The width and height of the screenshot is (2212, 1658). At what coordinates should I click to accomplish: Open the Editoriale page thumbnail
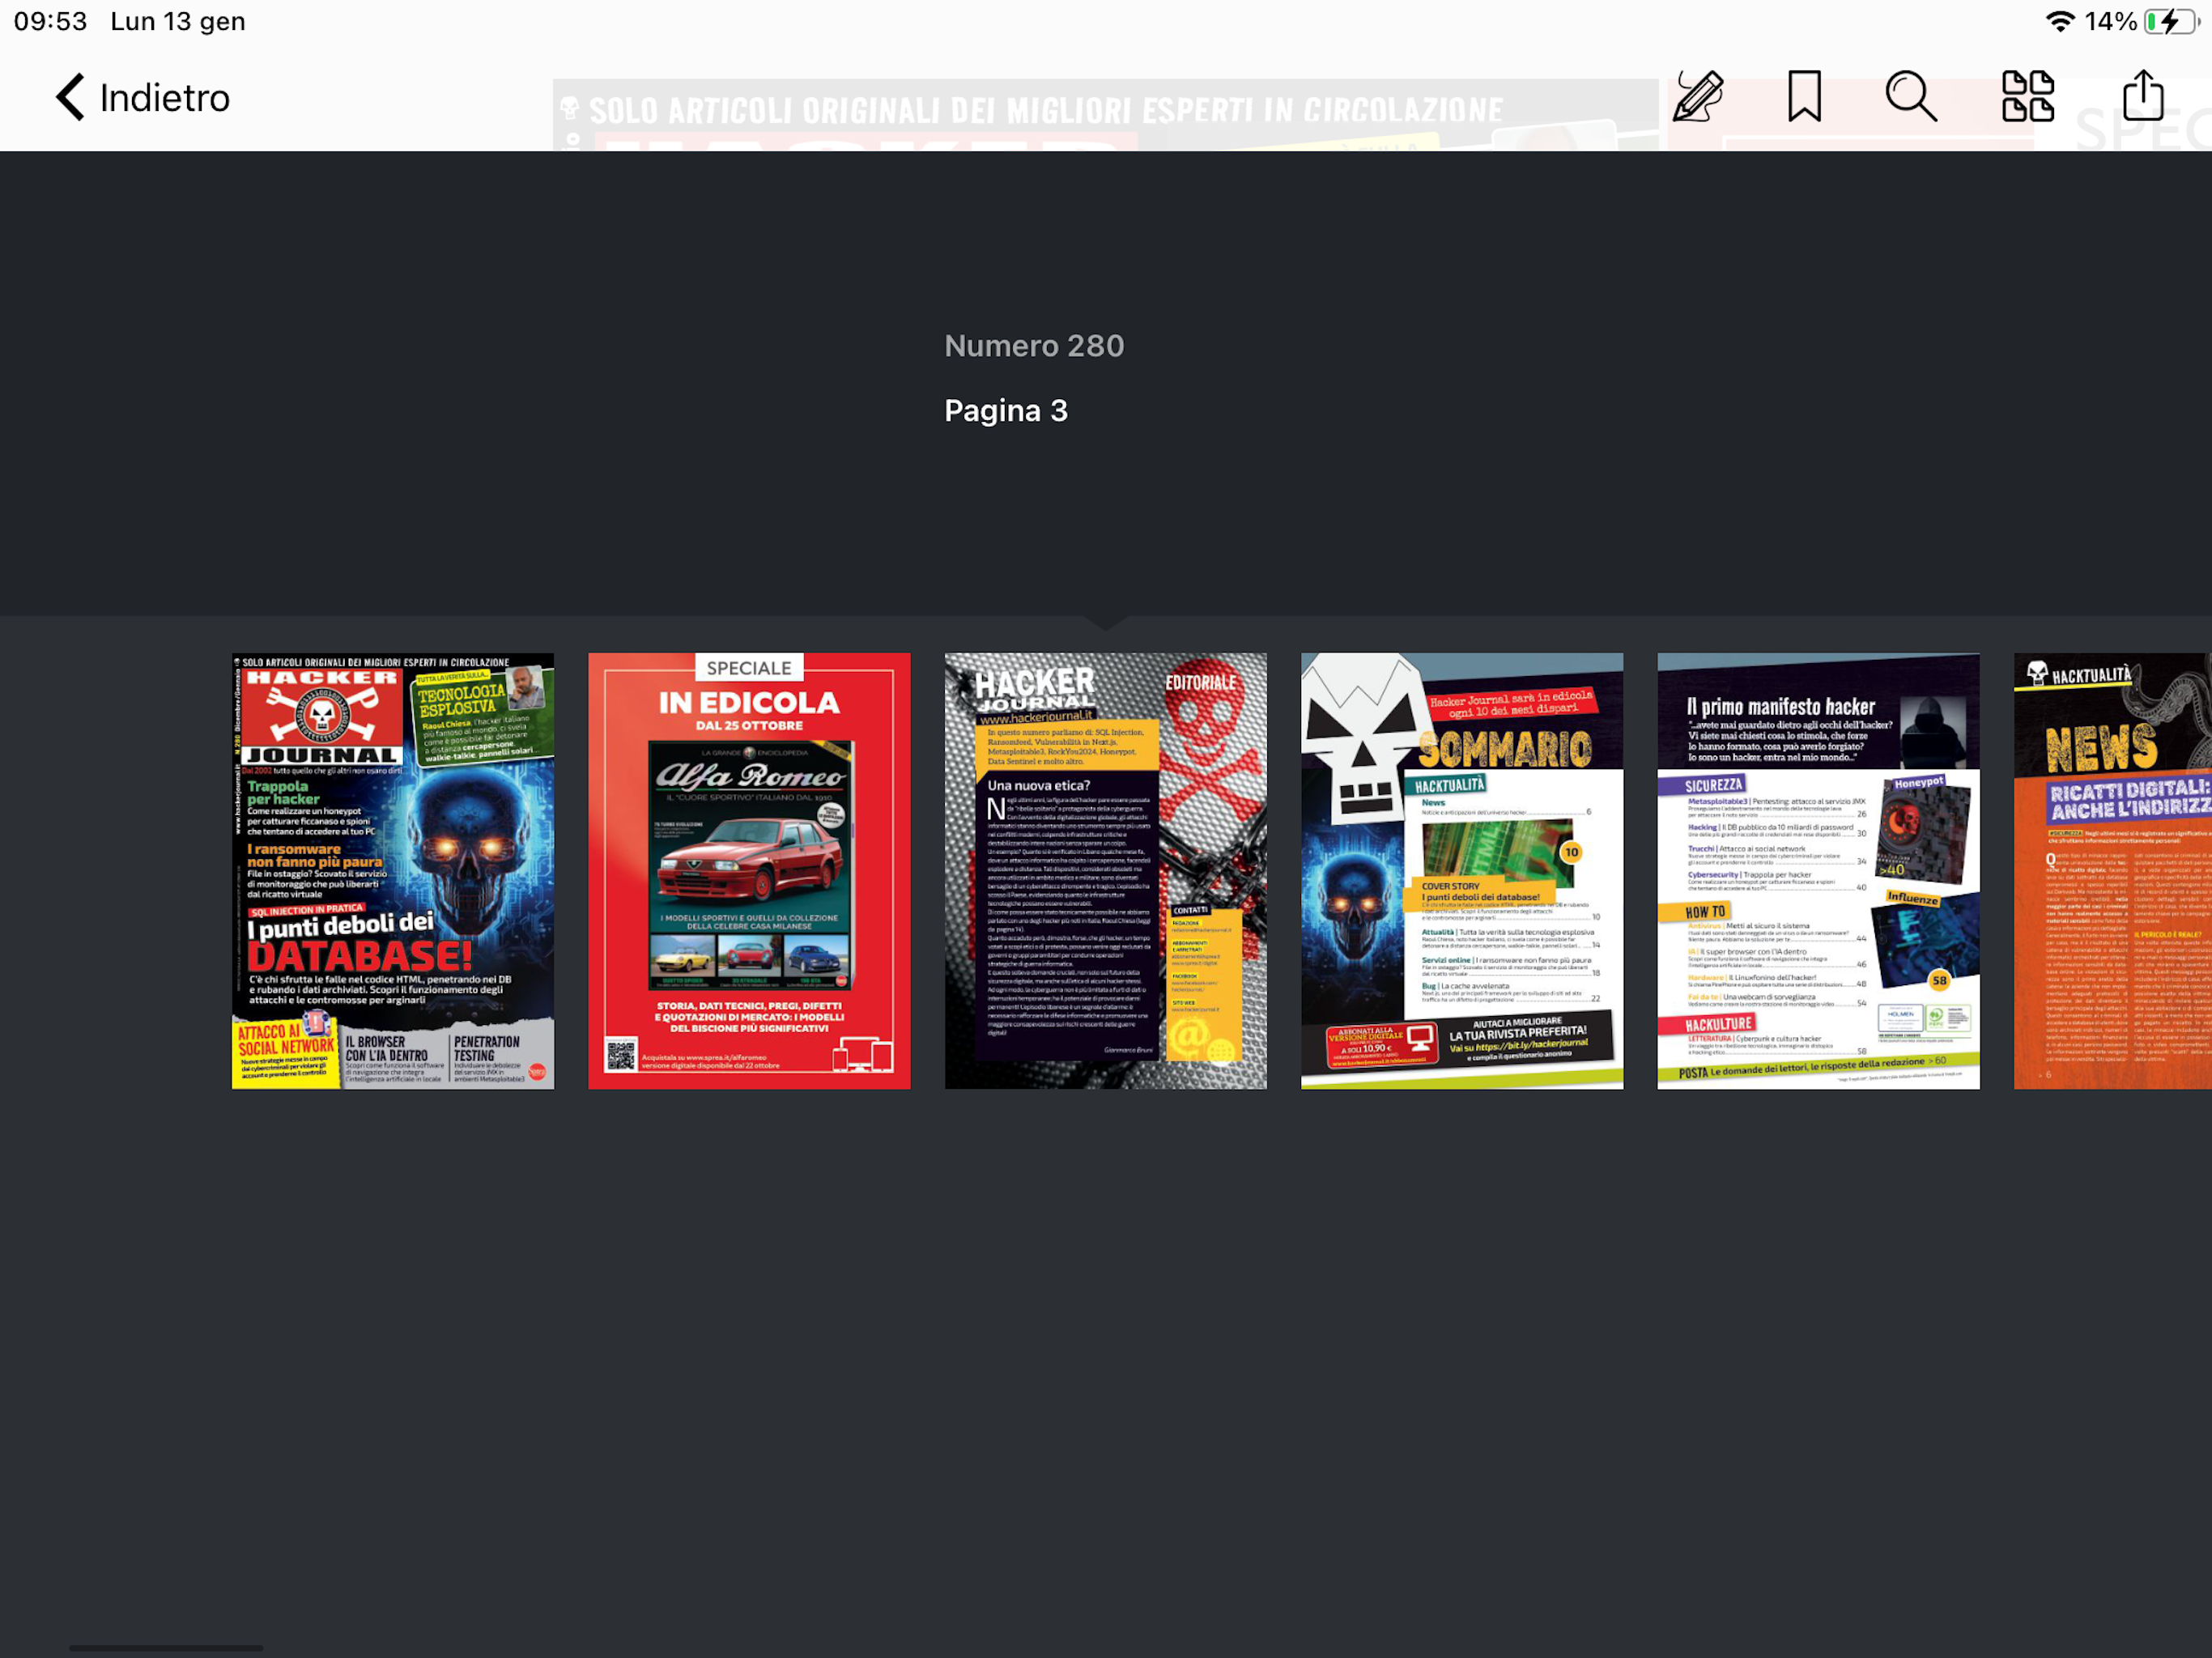coord(1106,871)
